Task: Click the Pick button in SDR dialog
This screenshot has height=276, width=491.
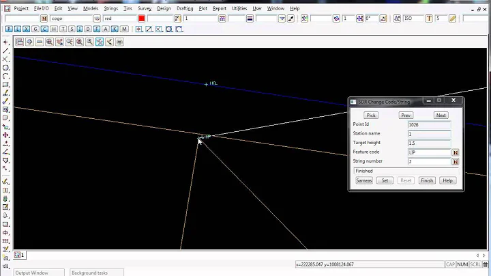Action: coord(371,115)
